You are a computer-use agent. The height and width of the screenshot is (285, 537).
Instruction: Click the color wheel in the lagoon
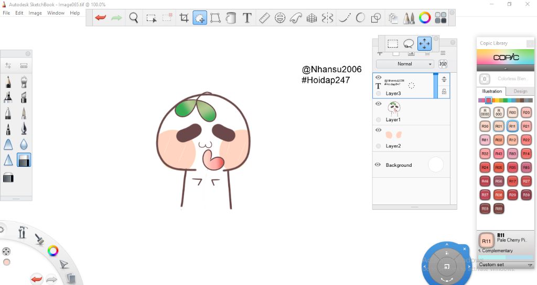point(53,251)
